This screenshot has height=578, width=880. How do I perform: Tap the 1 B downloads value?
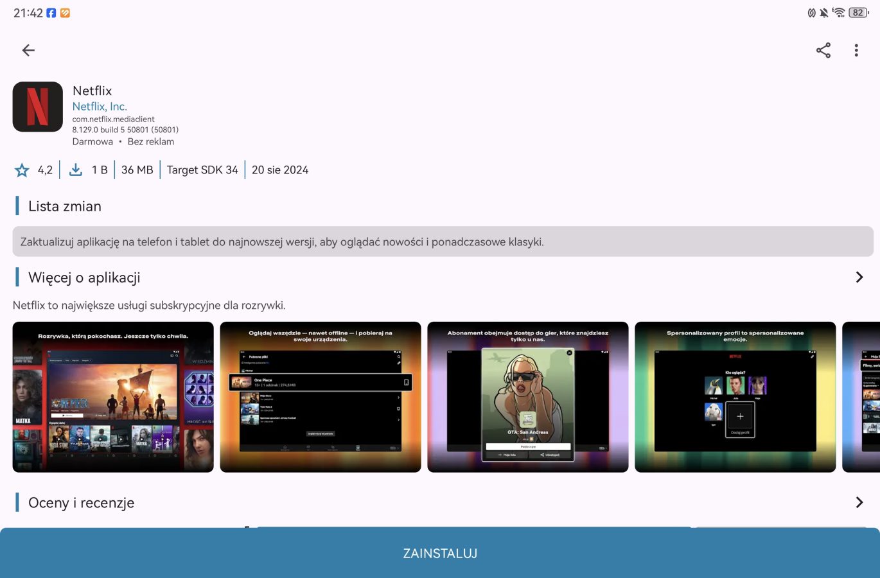pos(100,170)
